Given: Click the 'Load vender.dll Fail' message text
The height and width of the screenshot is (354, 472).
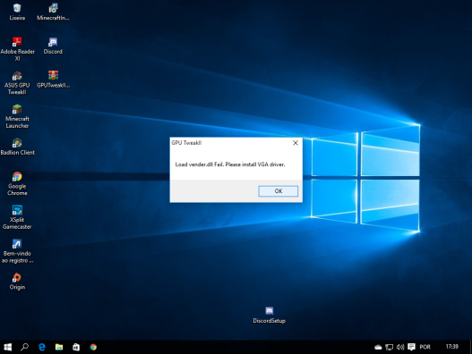Looking at the screenshot, I should point(230,164).
